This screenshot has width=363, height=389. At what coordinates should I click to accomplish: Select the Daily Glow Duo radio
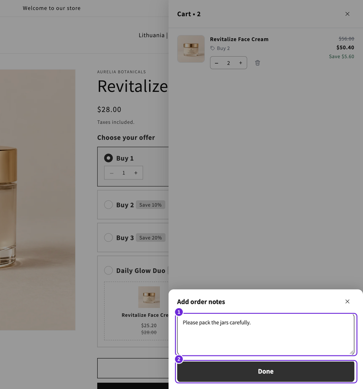[x=108, y=270]
